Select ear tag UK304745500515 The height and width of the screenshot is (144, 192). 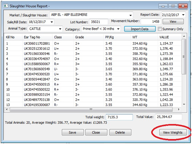37,84
